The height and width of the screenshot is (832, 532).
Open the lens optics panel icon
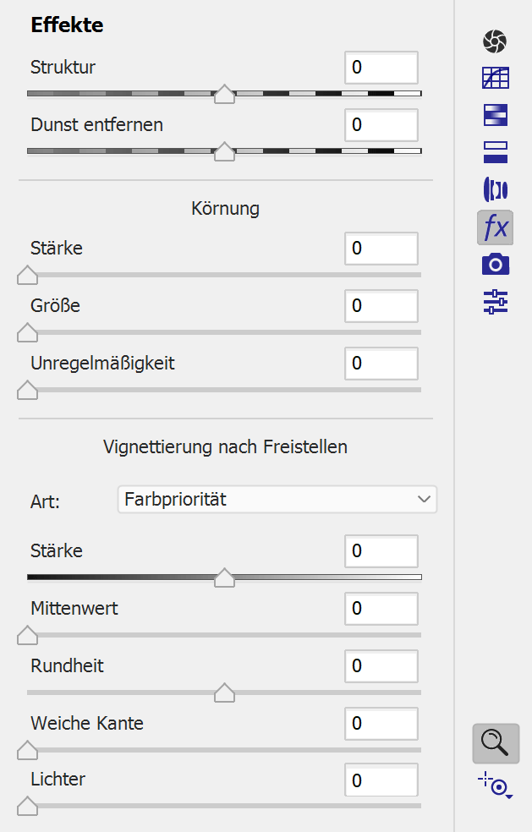[495, 189]
